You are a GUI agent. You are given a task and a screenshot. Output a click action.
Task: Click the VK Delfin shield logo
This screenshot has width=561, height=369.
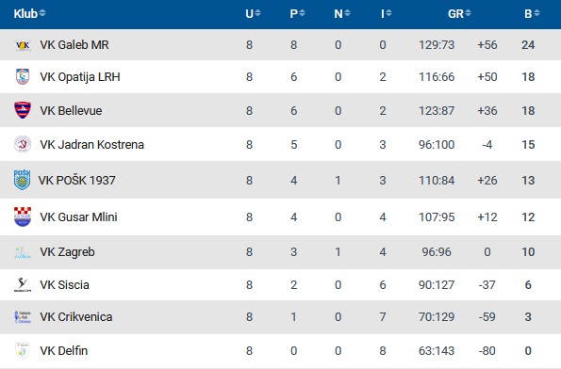[23, 350]
